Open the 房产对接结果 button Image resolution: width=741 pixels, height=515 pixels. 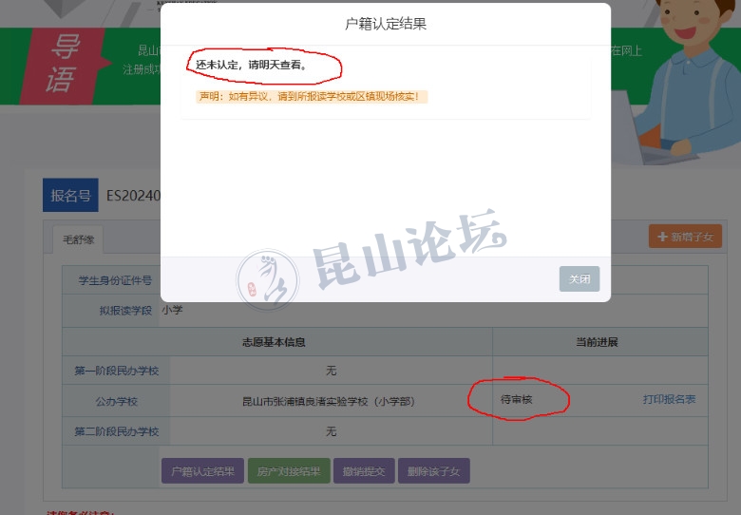(x=290, y=471)
